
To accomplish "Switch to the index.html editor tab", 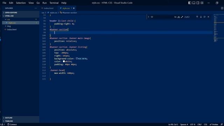I will click(x=49, y=8).
